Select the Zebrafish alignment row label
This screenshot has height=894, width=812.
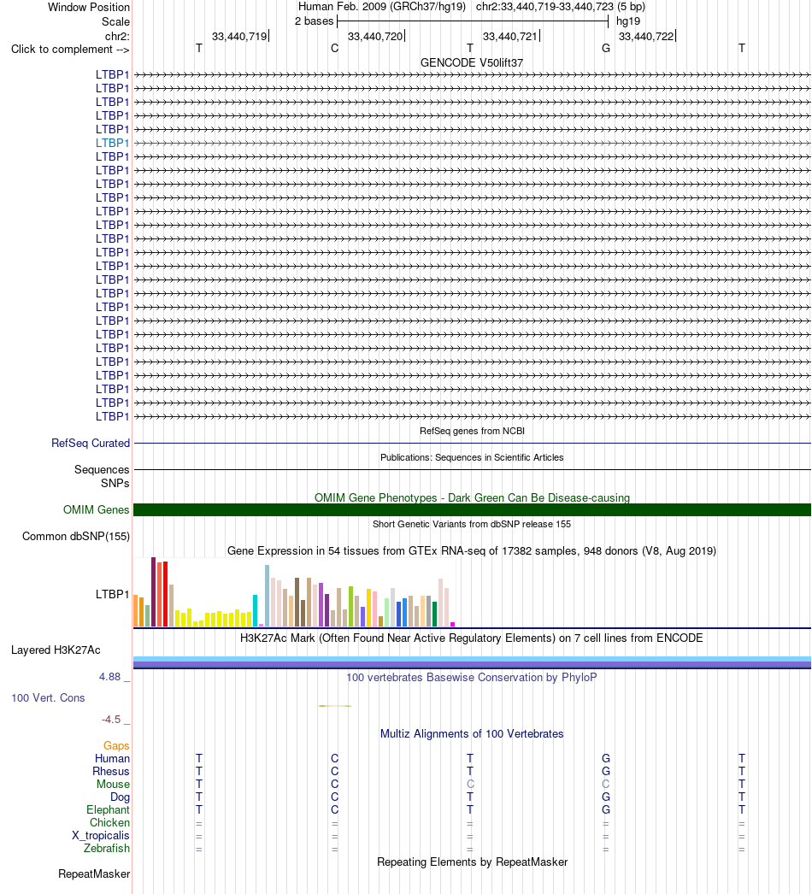pyautogui.click(x=107, y=849)
